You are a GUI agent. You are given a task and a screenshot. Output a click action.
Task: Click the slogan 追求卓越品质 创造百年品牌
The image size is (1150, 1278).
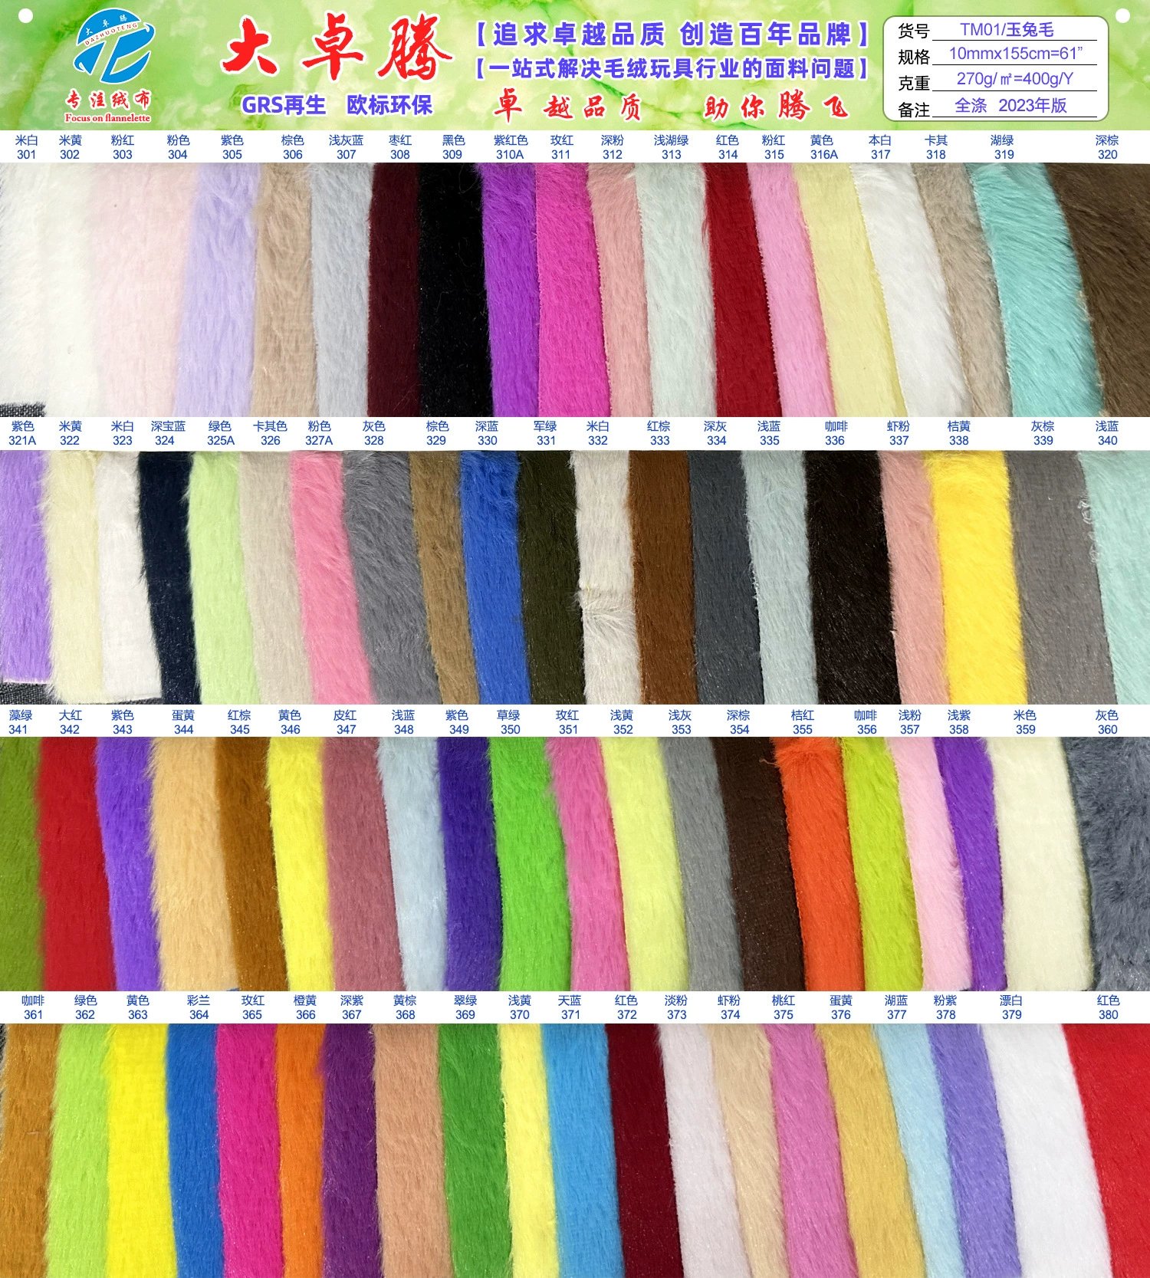click(672, 34)
